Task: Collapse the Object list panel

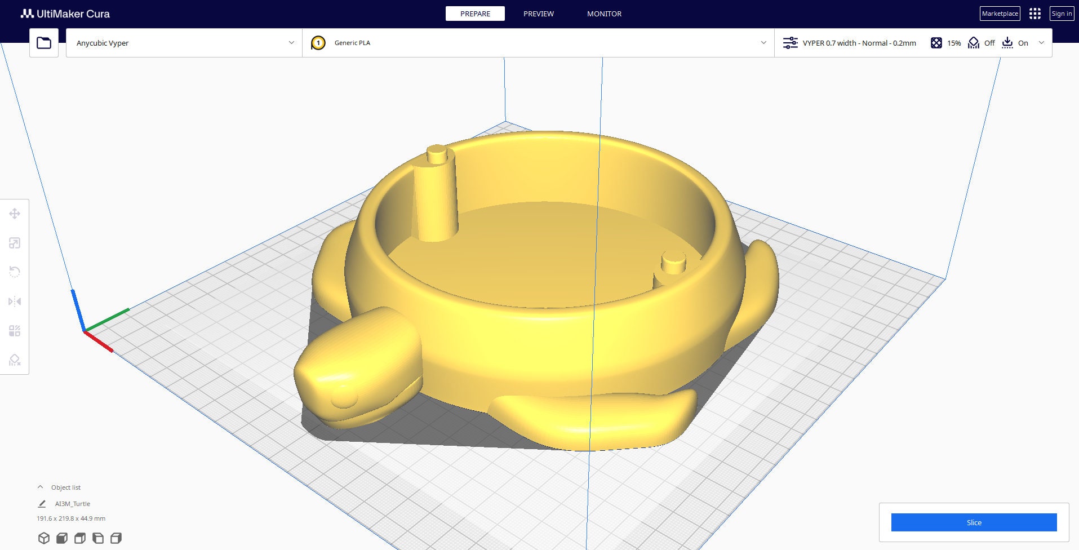Action: coord(40,486)
